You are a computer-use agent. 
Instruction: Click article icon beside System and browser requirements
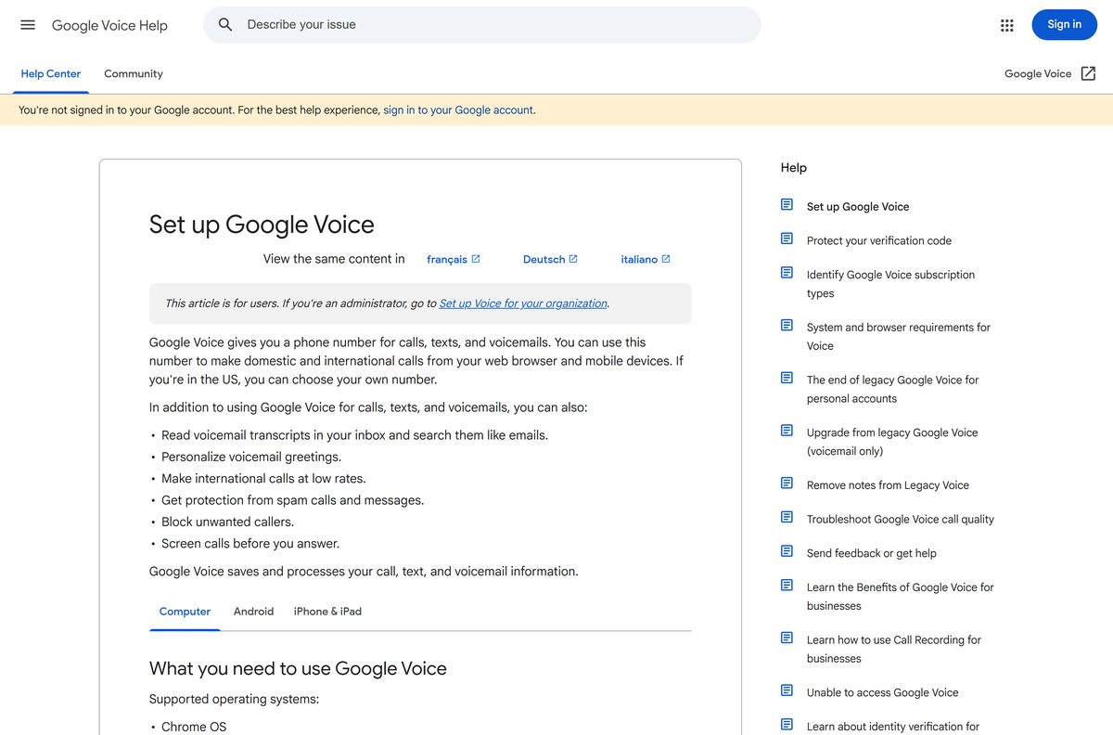[787, 326]
